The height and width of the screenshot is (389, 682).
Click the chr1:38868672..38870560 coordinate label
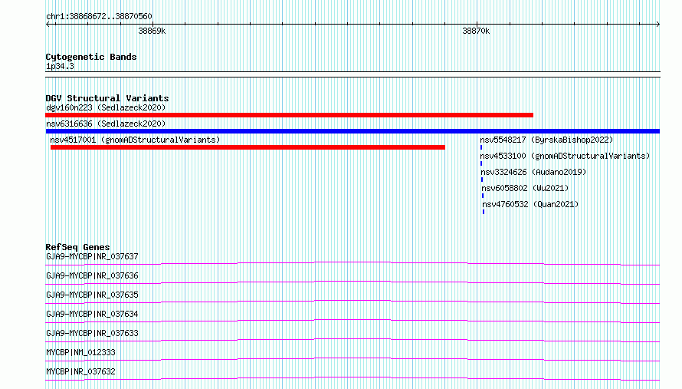pyautogui.click(x=99, y=16)
